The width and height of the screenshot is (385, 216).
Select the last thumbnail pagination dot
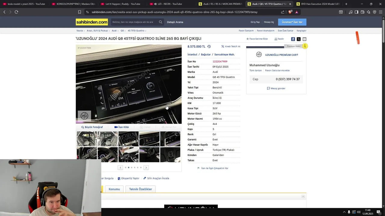tap(140, 167)
